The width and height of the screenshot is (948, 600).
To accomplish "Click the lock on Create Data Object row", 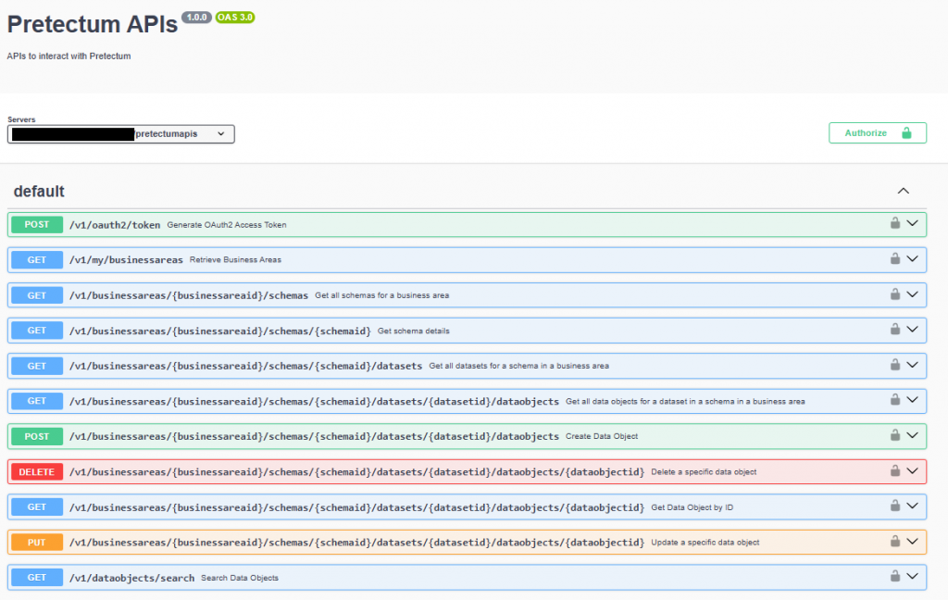I will click(895, 435).
